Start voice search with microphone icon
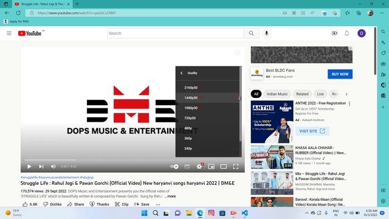Screen dimensions: 389x219 point(266,33)
